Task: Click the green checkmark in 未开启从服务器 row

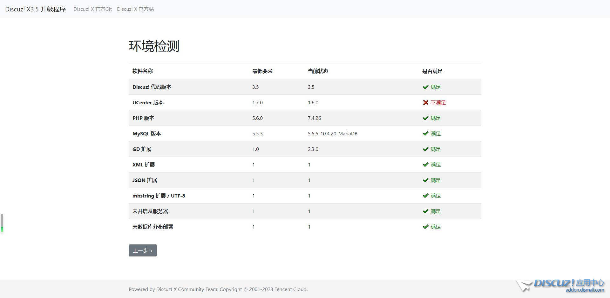Action: (x=426, y=211)
